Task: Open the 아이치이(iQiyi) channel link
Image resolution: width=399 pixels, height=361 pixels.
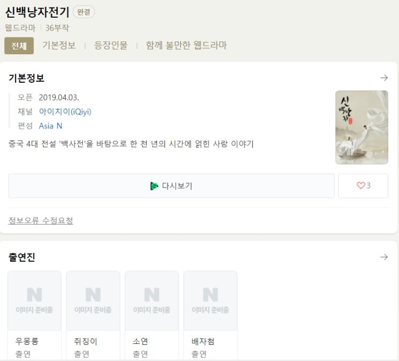Action: click(65, 112)
